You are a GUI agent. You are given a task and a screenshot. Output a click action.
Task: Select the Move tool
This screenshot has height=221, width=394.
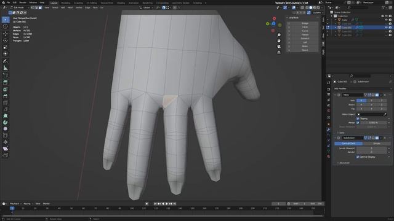(x=6, y=34)
